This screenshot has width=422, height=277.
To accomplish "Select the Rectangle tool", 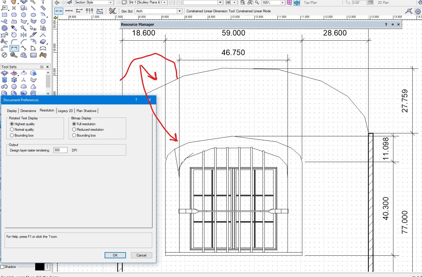I will [x=4, y=15].
